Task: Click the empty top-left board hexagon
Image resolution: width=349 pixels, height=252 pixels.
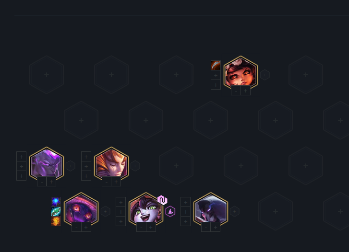Action: click(x=47, y=75)
